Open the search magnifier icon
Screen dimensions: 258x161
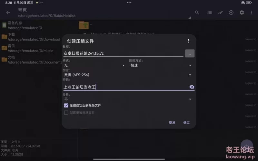(x=197, y=13)
